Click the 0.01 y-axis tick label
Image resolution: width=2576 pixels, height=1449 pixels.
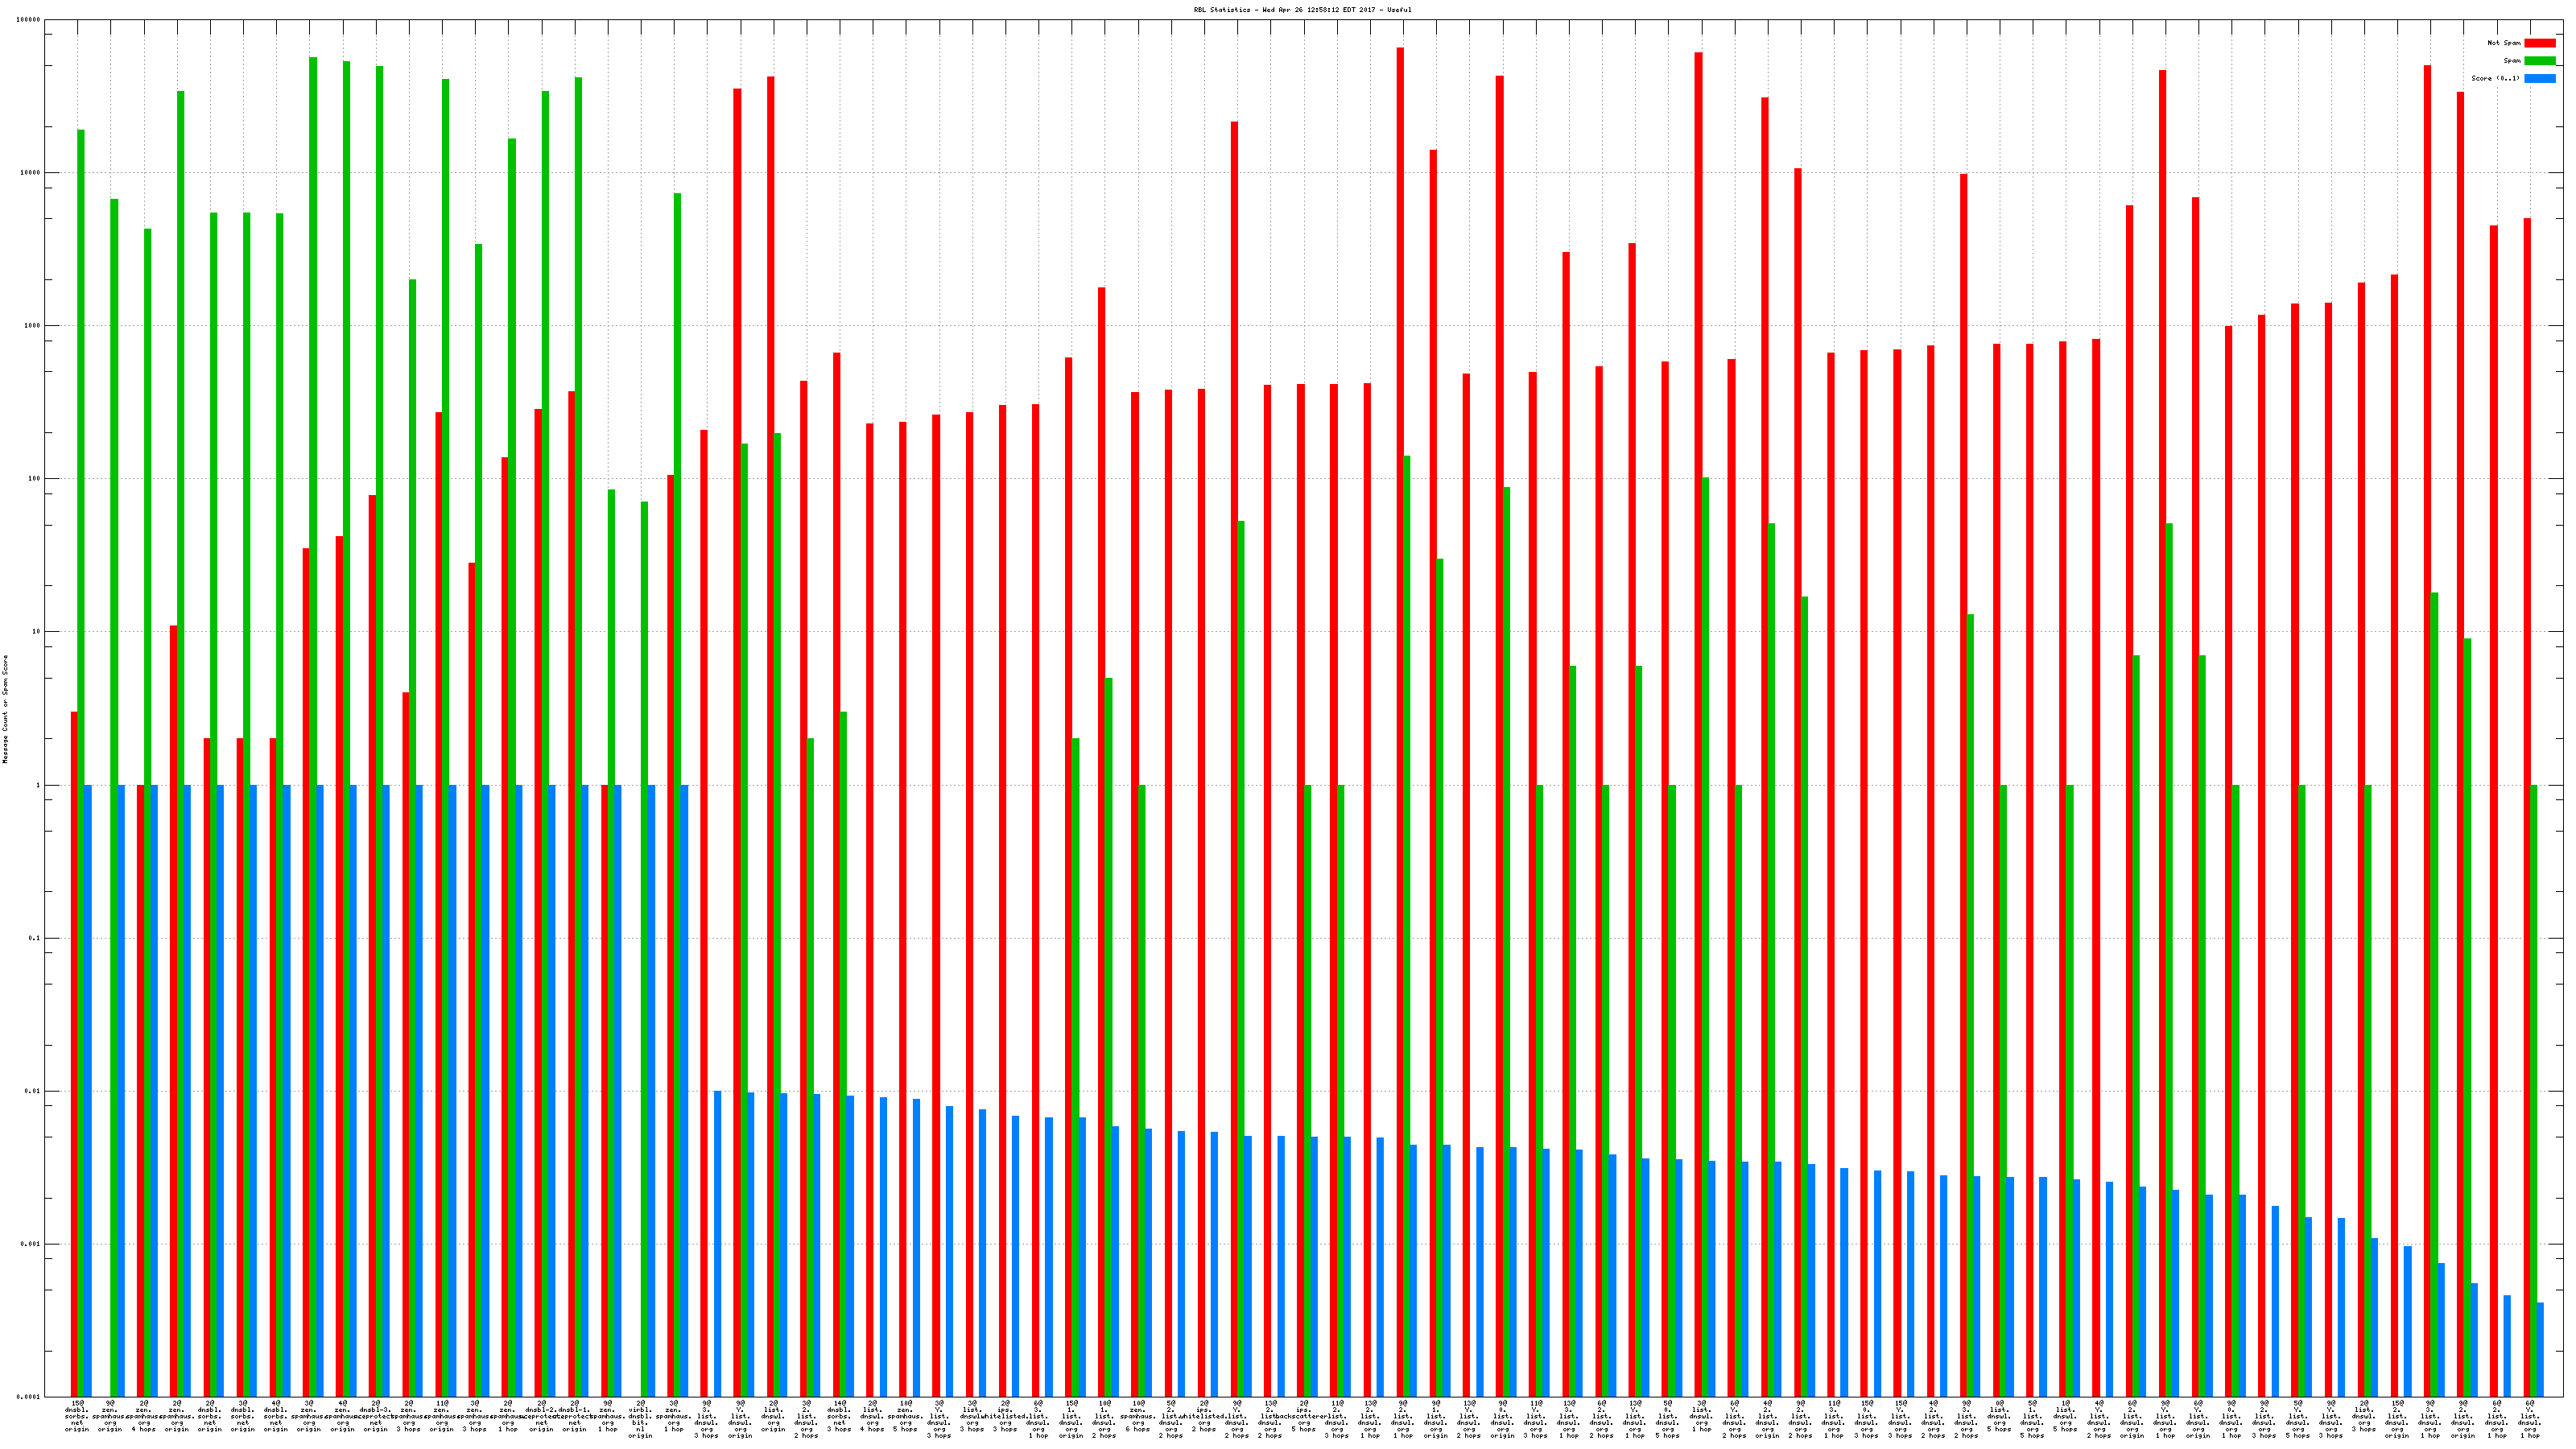tap(32, 1091)
